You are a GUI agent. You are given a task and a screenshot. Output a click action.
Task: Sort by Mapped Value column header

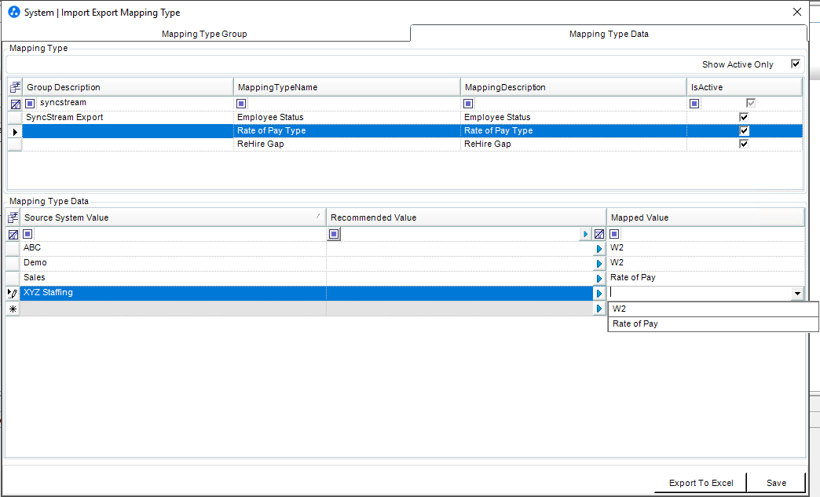705,217
